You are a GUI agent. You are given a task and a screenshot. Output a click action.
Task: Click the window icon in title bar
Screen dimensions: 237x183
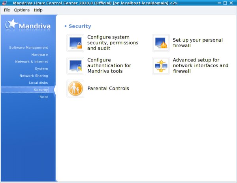4,3
